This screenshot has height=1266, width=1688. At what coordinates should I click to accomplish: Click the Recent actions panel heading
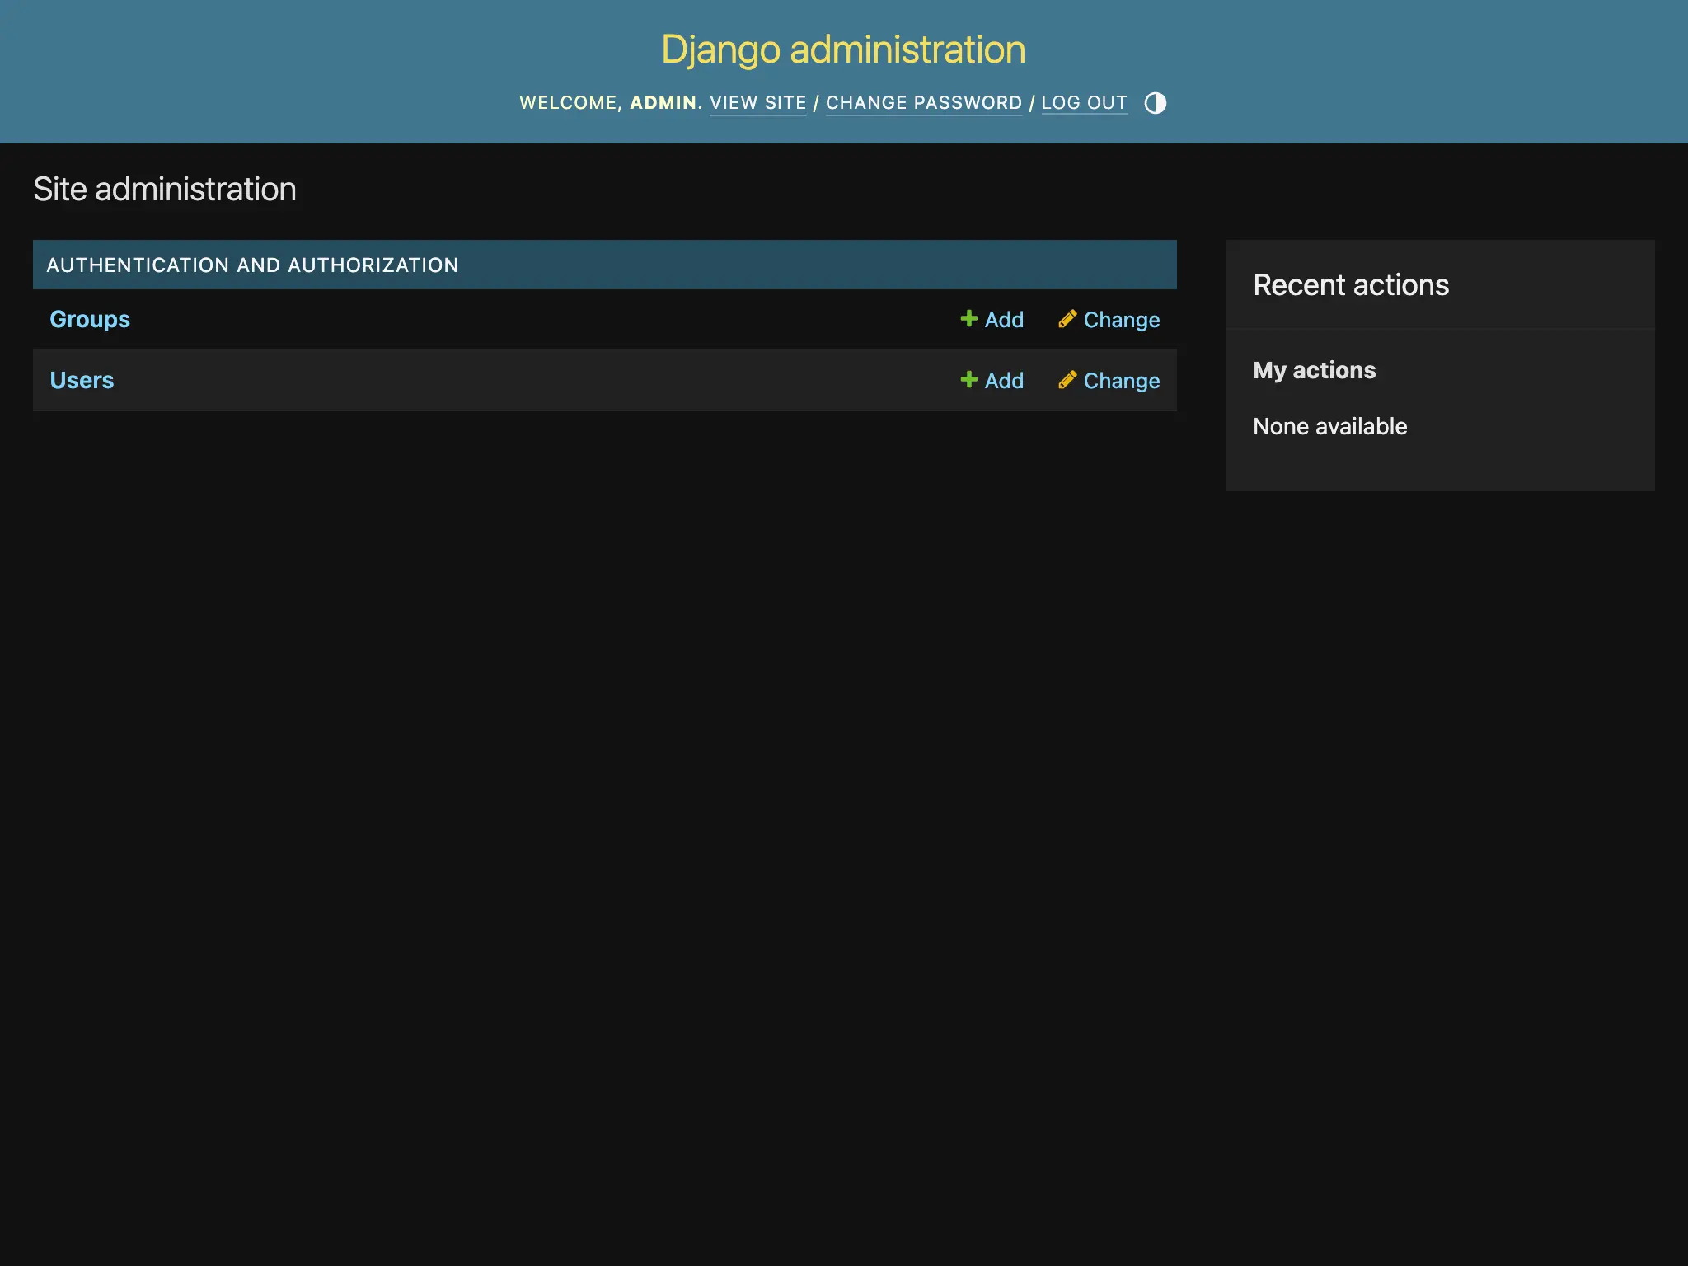click(1350, 284)
